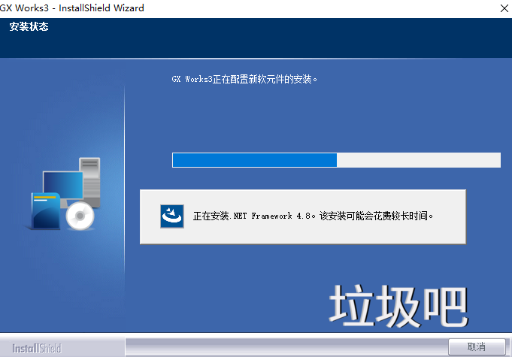Click the 圾 character in the watermark
The height and width of the screenshot is (357, 512).
coord(398,305)
